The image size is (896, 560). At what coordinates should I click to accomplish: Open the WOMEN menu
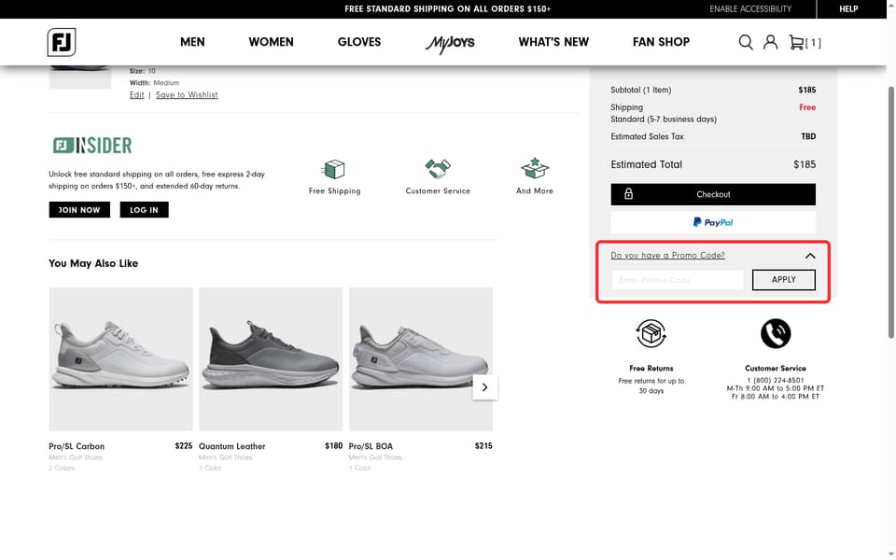pos(271,42)
